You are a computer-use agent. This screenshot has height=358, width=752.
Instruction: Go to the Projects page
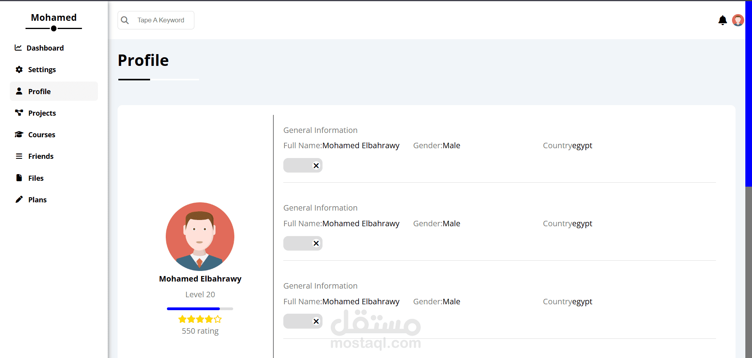[54, 113]
